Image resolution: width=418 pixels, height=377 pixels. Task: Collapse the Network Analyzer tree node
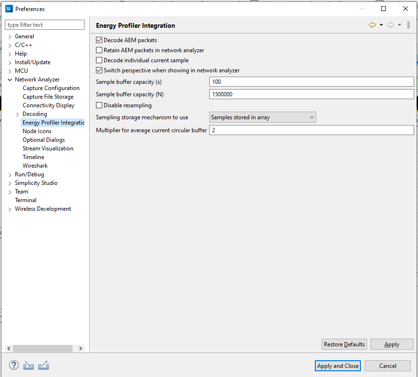(10, 80)
